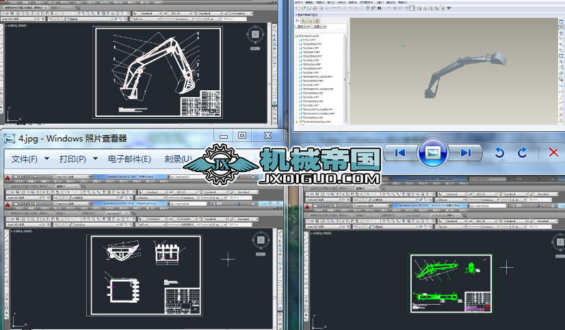The image size is (565, 330).
Task: Delete the photo with the red X
Action: (x=553, y=152)
